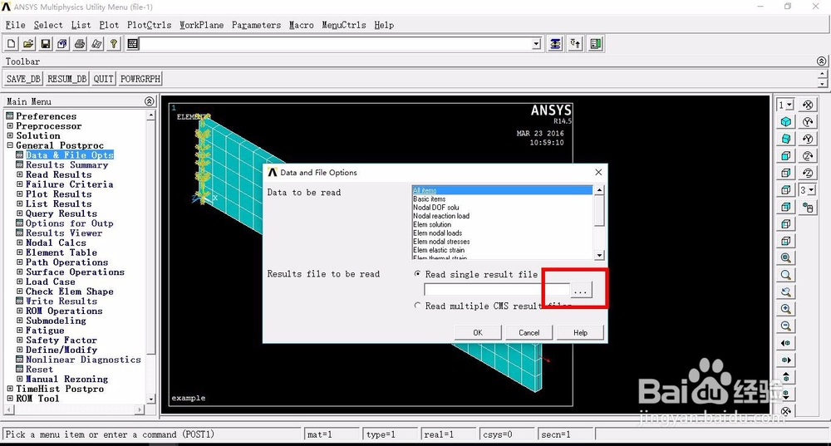Click Cancel in Data and File Options
The image size is (831, 446).
(x=529, y=333)
